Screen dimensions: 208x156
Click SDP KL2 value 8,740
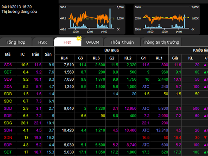[131, 145]
